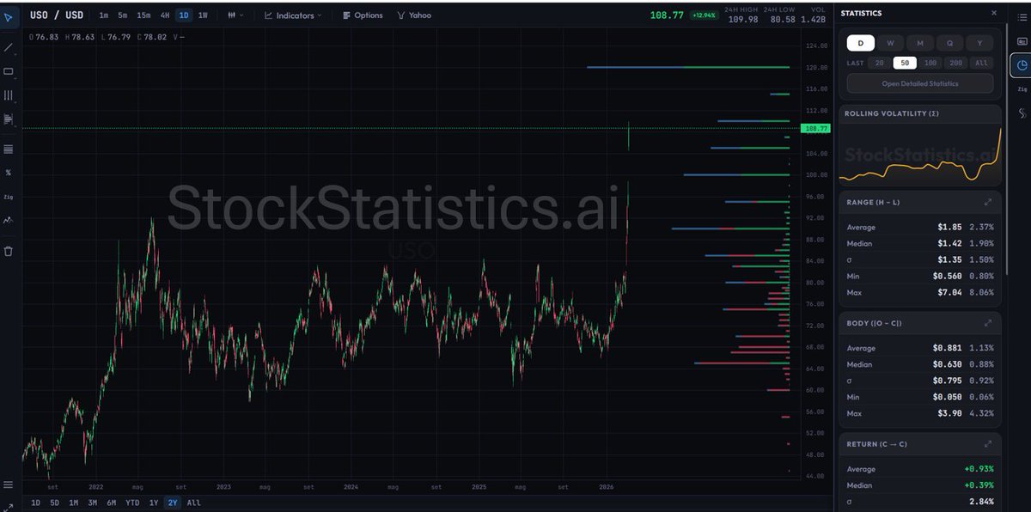Switch to the 5m timeframe
The height and width of the screenshot is (512, 1031).
pyautogui.click(x=123, y=15)
